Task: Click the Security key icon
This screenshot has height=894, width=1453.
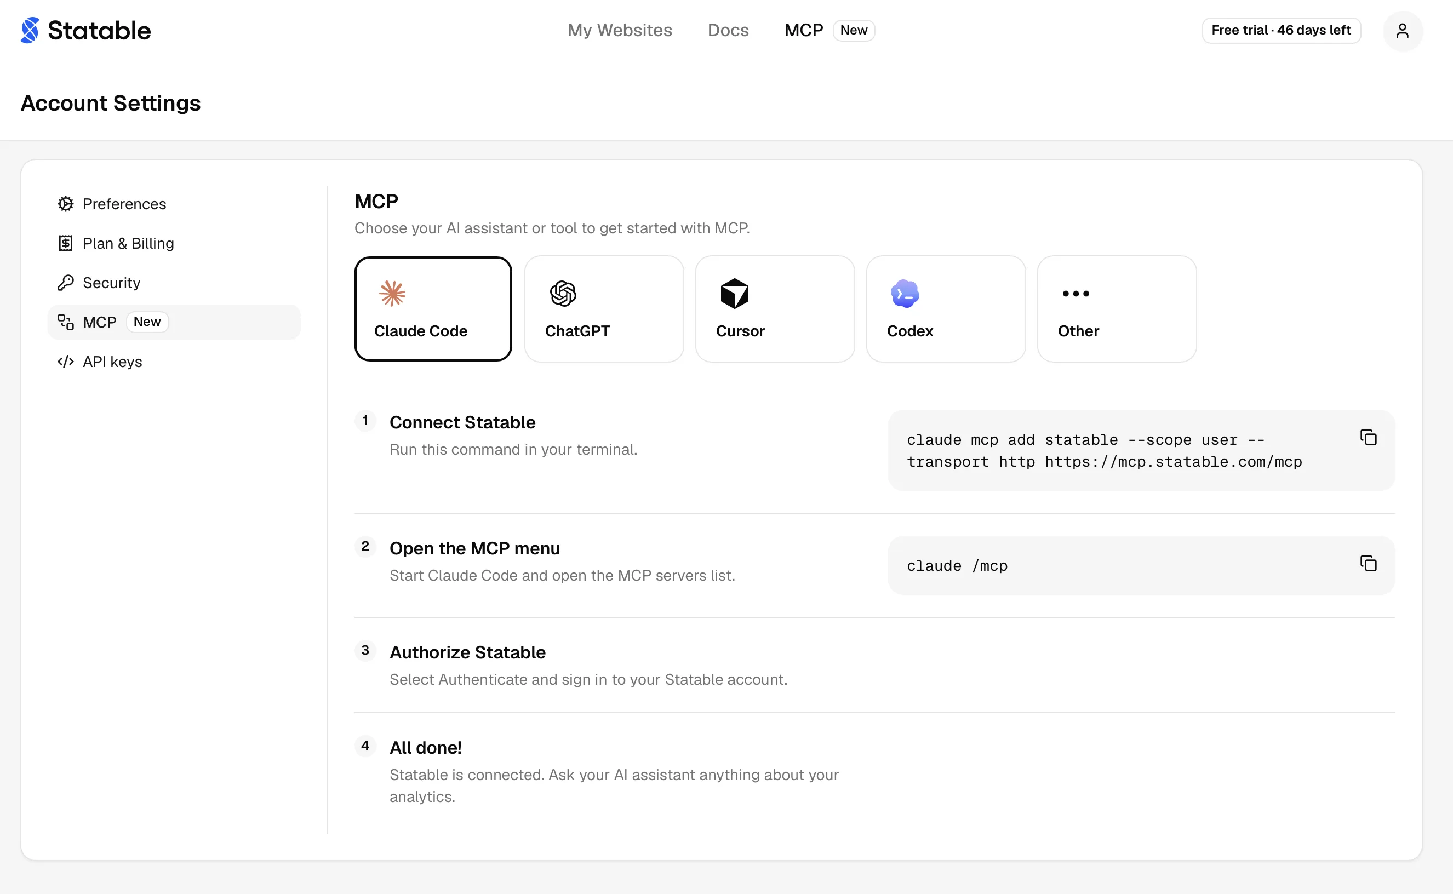Action: click(x=66, y=283)
